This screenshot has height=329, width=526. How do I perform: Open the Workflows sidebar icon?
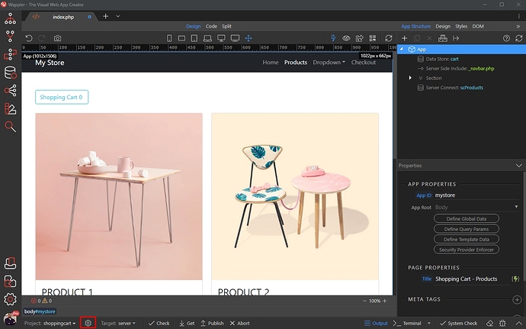point(10,54)
